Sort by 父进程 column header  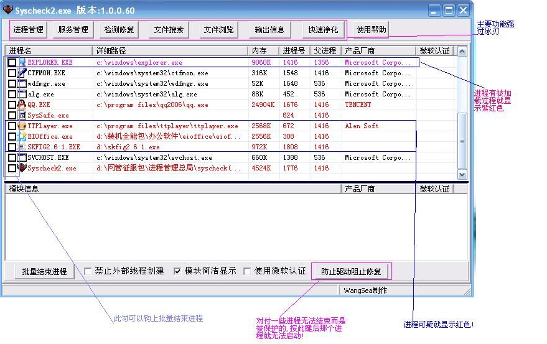coord(325,51)
